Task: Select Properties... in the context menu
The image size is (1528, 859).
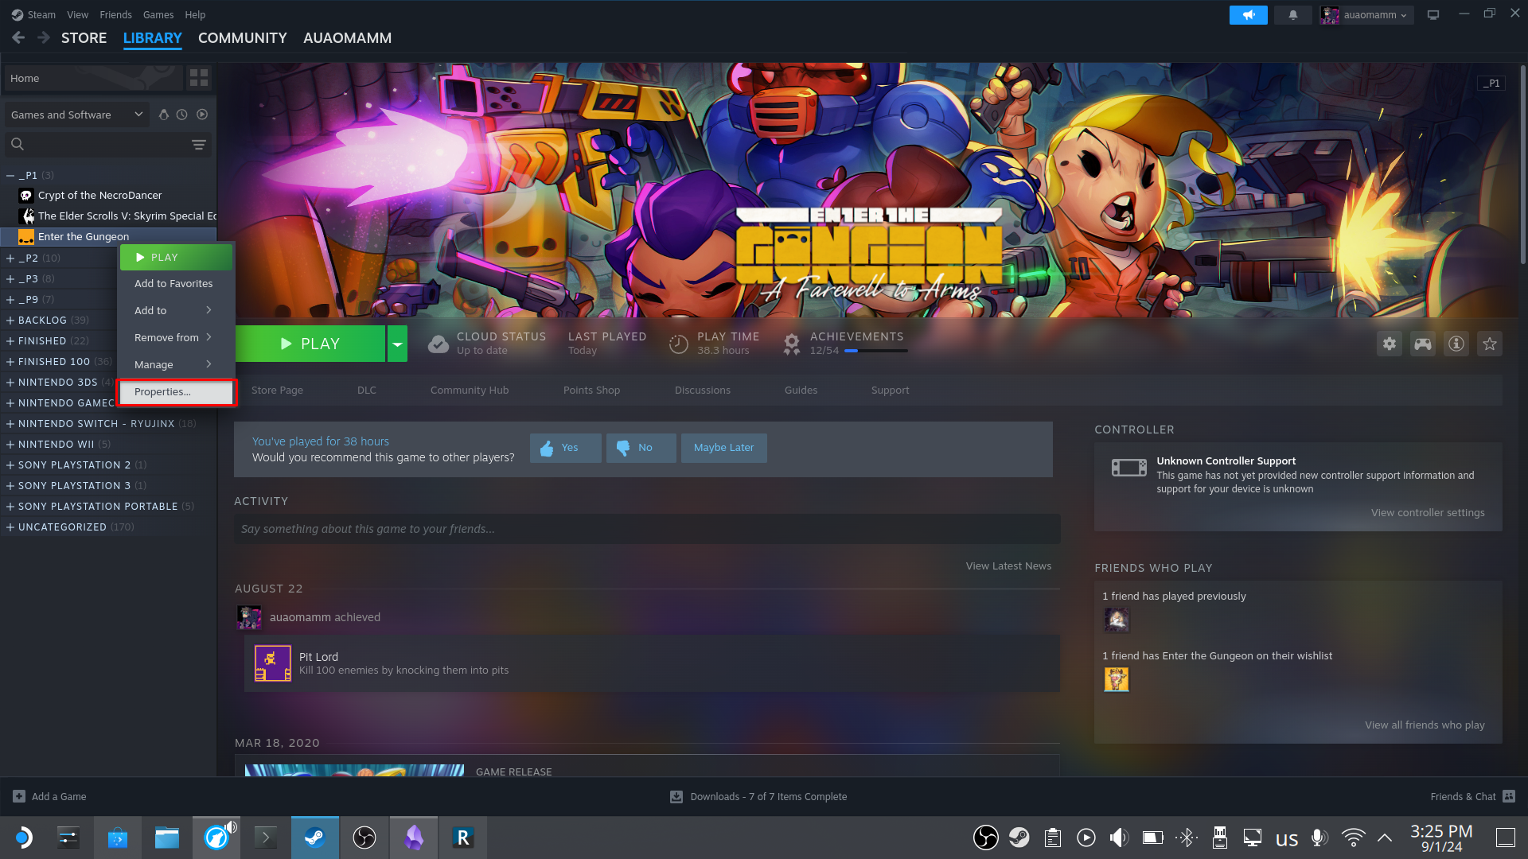Action: coord(177,392)
